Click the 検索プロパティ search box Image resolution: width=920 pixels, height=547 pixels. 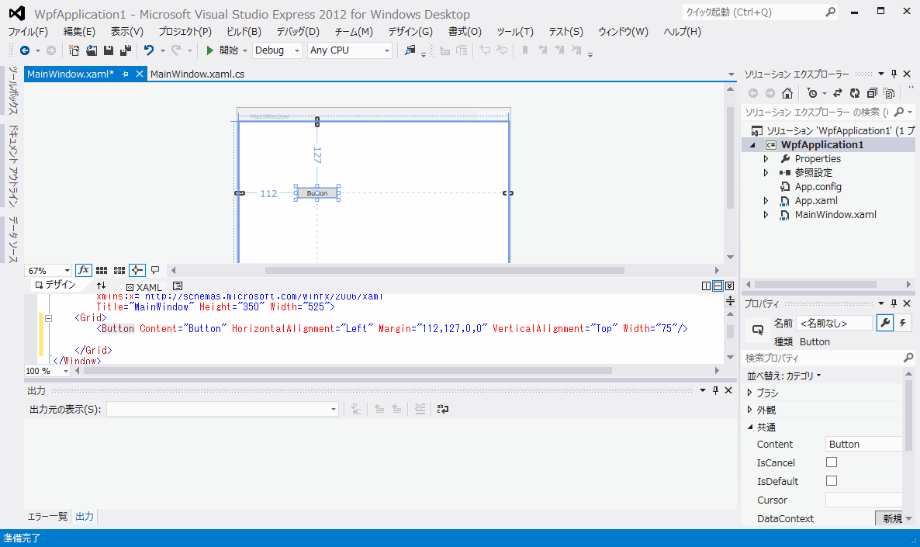[x=828, y=358]
